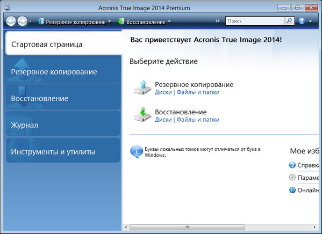Expand arrow beside toolbar Восстановление
This screenshot has height=234, width=322.
click(x=169, y=21)
